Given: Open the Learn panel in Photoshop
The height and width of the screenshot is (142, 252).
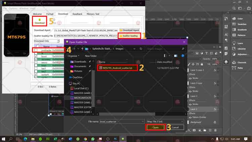Looking at the screenshot, I should 238,43.
